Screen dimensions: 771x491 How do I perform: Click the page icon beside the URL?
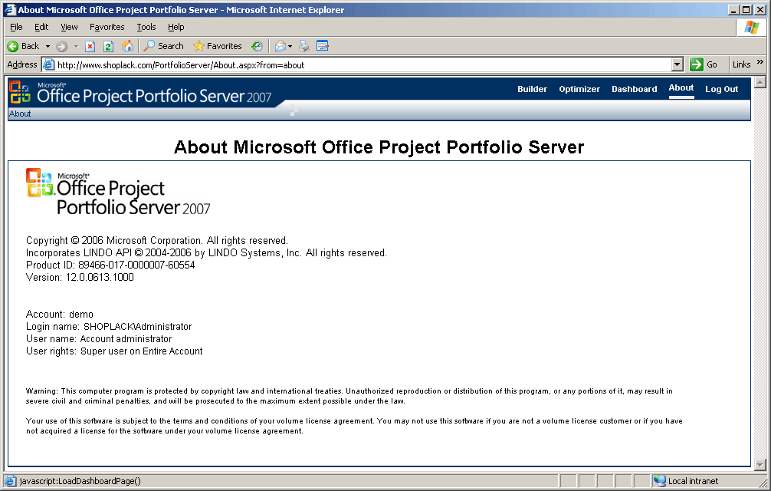pyautogui.click(x=48, y=65)
